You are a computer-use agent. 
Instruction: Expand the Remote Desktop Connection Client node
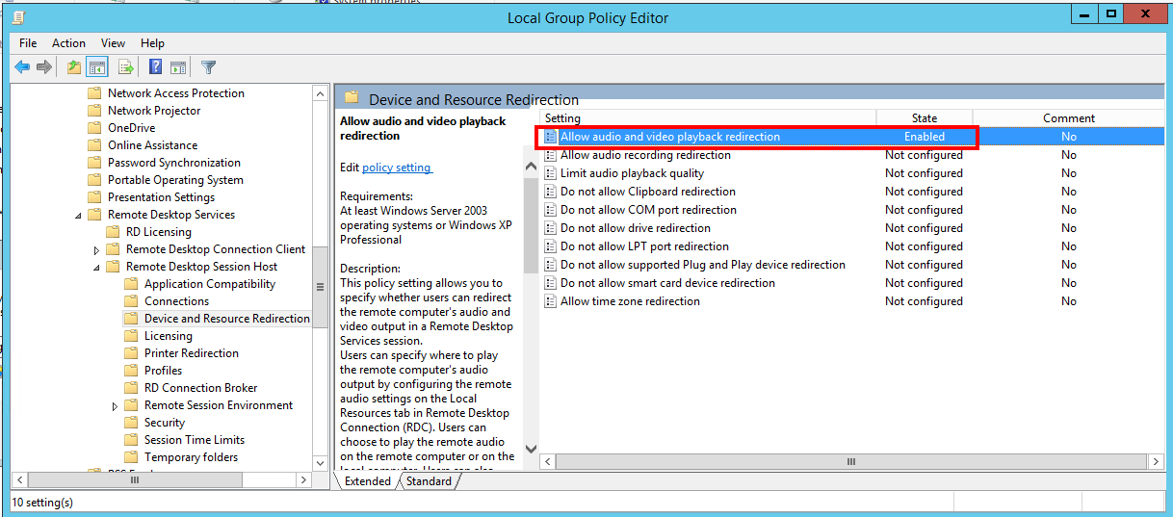click(x=97, y=250)
